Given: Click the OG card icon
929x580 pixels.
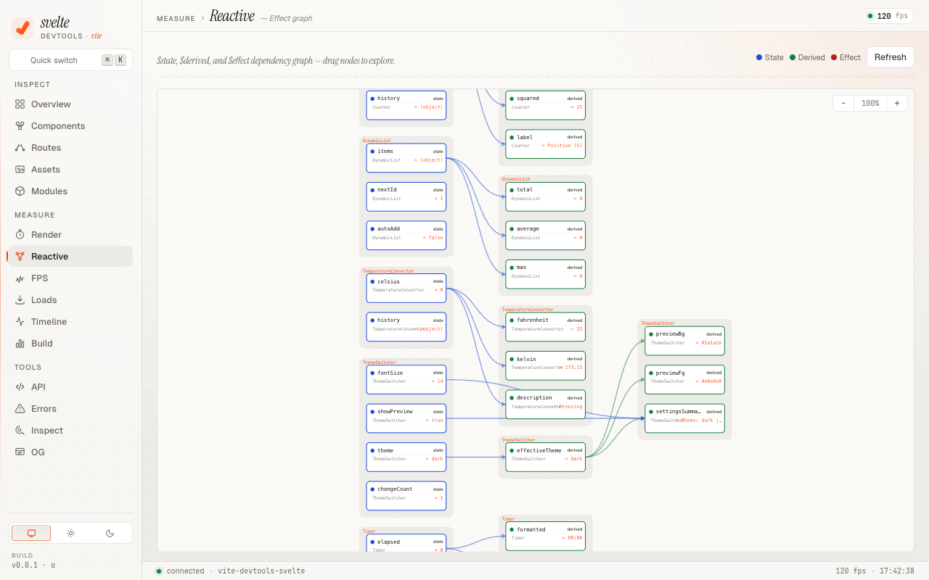Looking at the screenshot, I should [20, 452].
